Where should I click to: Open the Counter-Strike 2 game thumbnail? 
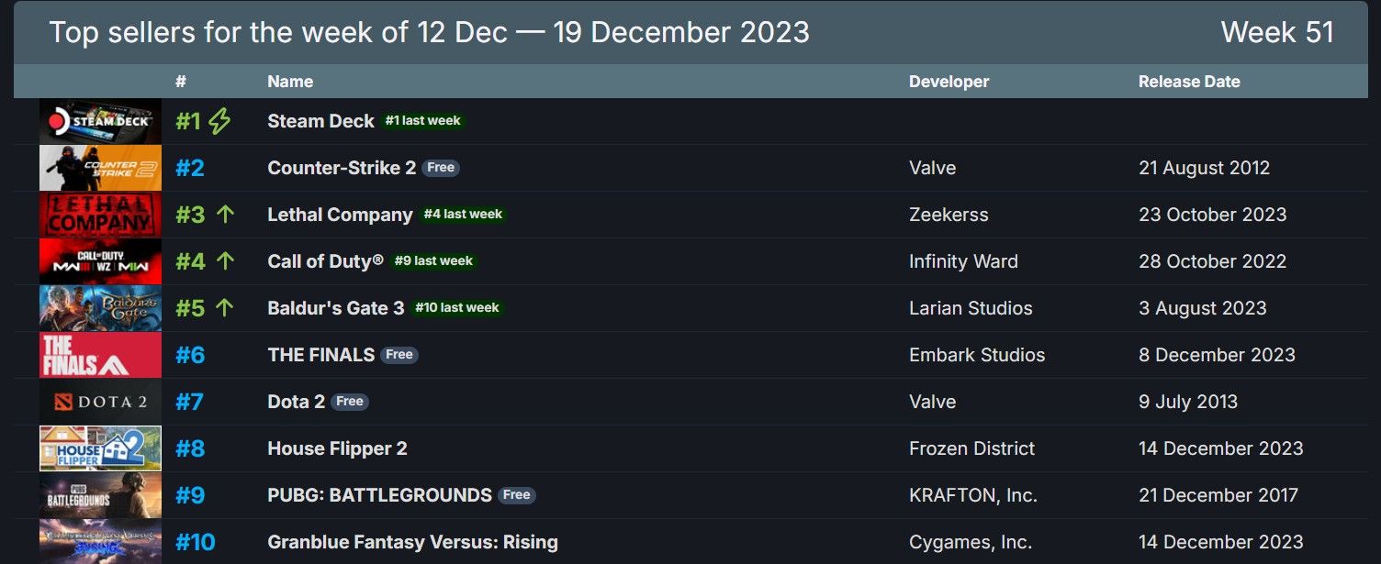coord(100,168)
